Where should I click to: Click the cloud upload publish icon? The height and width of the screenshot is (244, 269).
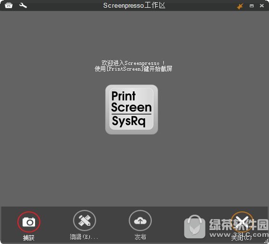click(140, 220)
